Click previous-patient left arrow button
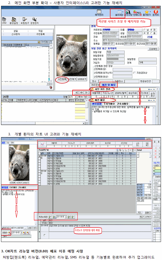Screen dimensions: 162x260 tap(76, 93)
